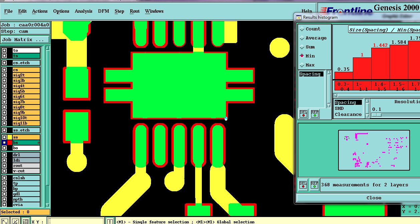Toggle display checkbox for layer ss
This screenshot has width=420, height=224.
pos(4,138)
